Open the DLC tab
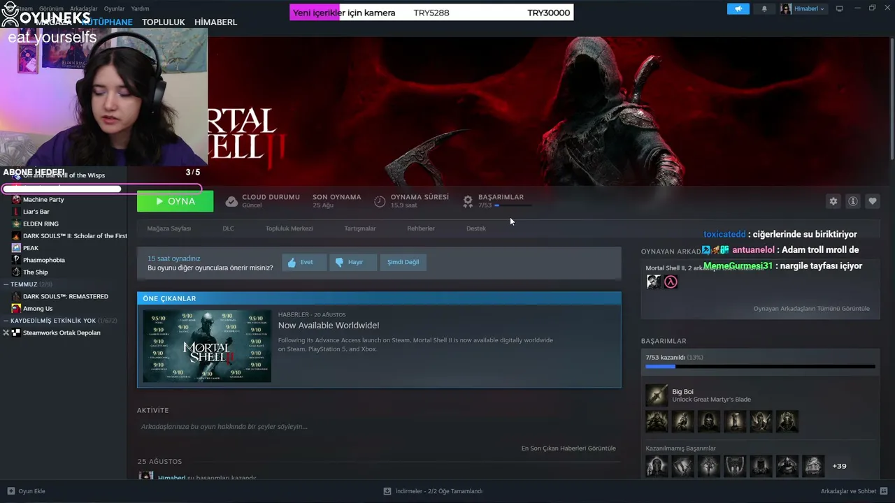The image size is (895, 503). pyautogui.click(x=228, y=228)
